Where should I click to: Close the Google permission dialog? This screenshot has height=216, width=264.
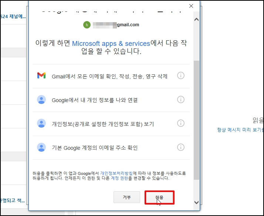pos(191,6)
